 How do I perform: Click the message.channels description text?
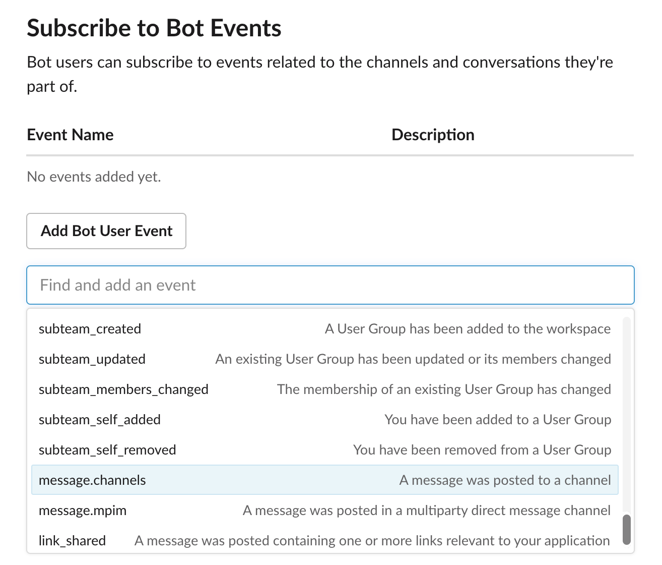click(505, 480)
